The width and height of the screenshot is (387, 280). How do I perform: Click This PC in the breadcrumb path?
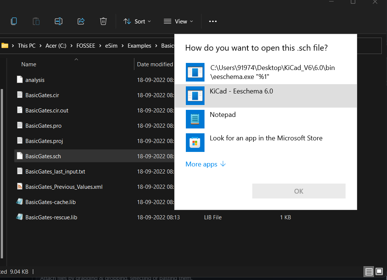click(26, 45)
